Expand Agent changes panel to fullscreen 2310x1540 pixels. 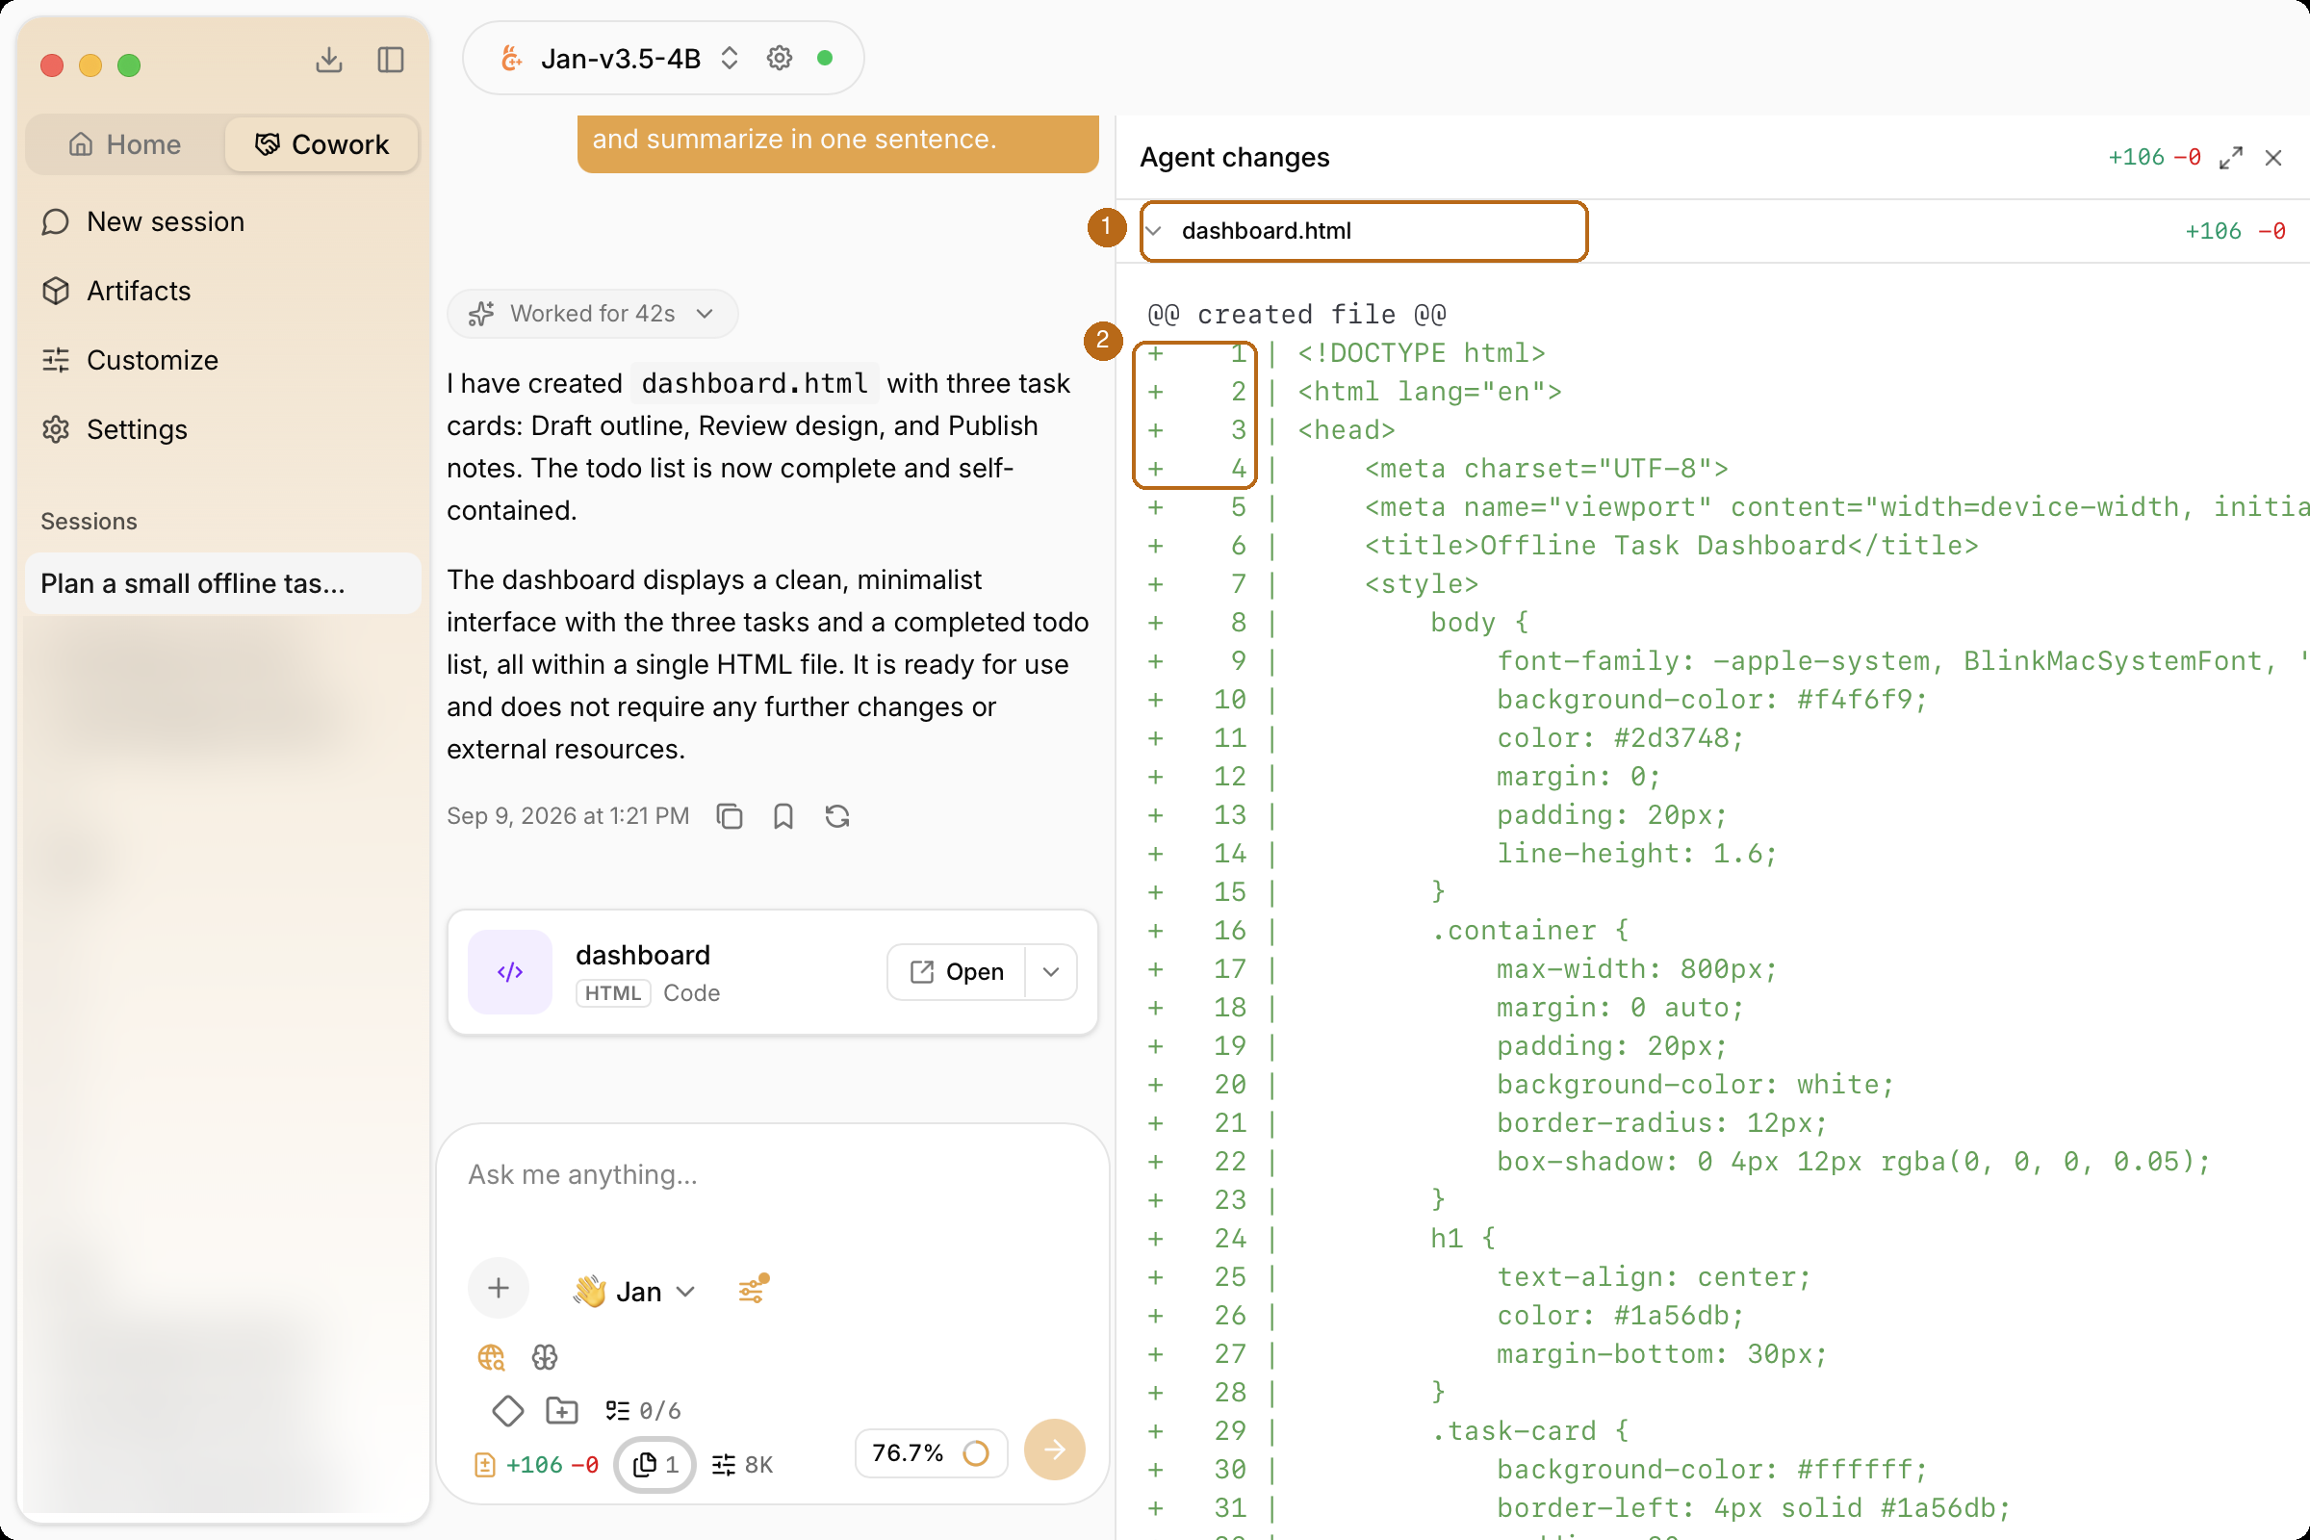2230,158
